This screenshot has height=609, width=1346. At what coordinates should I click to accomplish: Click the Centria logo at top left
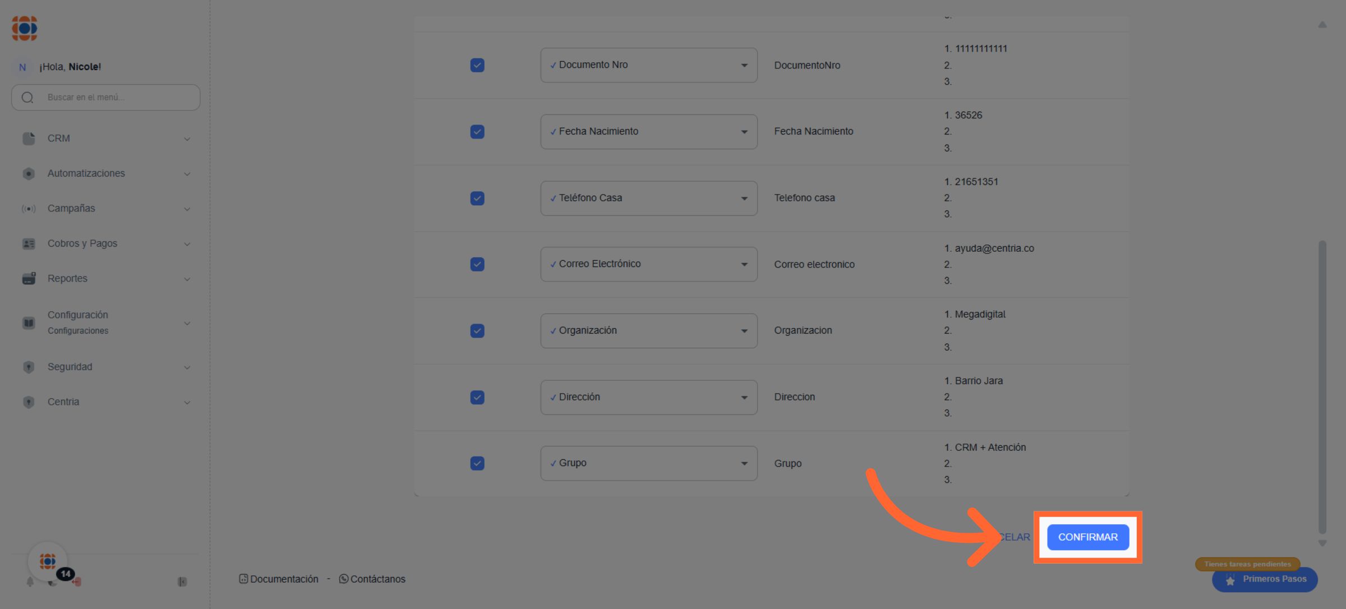[x=25, y=28]
